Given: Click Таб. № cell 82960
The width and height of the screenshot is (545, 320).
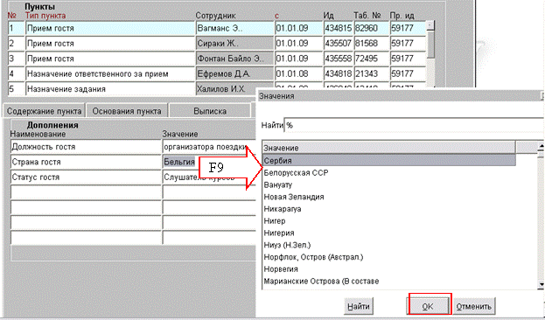Looking at the screenshot, I should pyautogui.click(x=371, y=28).
